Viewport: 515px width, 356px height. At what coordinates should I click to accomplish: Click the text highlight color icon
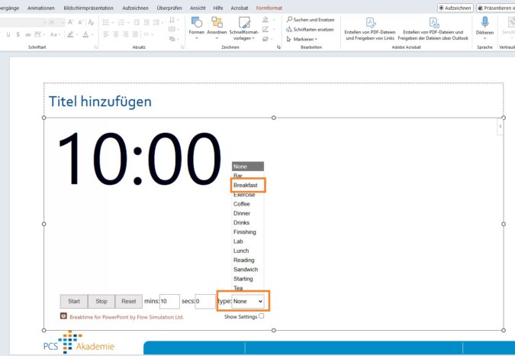click(x=70, y=34)
